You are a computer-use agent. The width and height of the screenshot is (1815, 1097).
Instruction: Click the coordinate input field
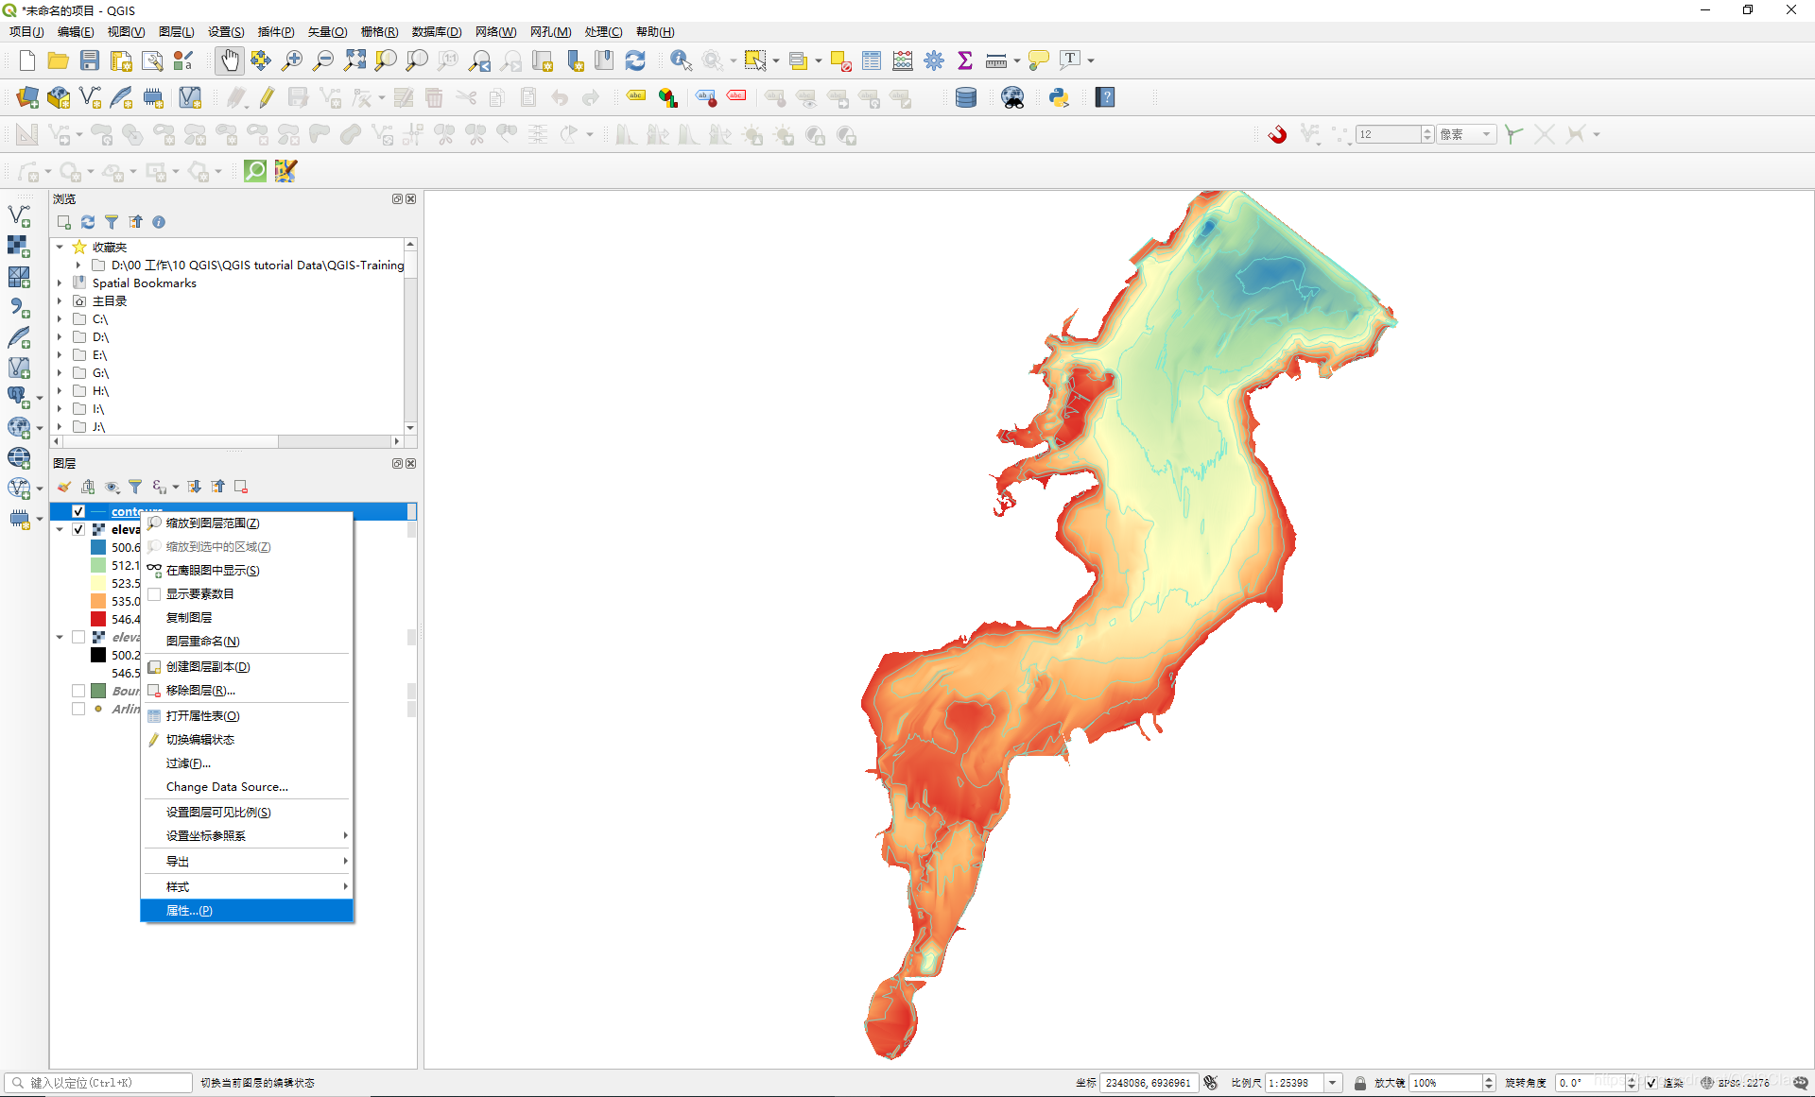1149,1083
